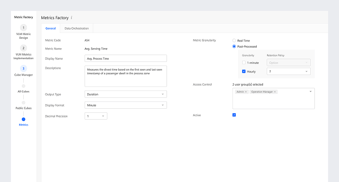Open the Hourly retention policy dropdown
339x182 pixels.
pos(288,71)
